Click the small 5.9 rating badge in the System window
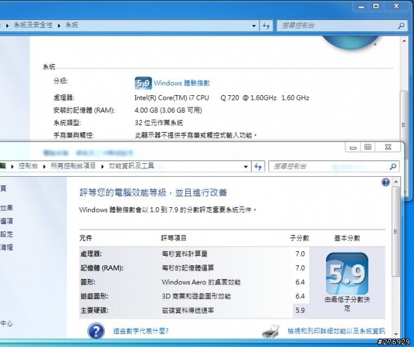The height and width of the screenshot is (347, 414). [143, 84]
